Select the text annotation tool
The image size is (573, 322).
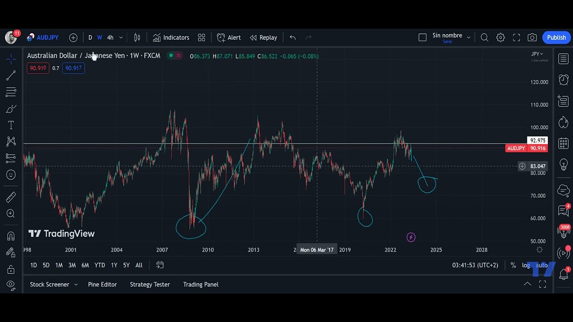11,125
